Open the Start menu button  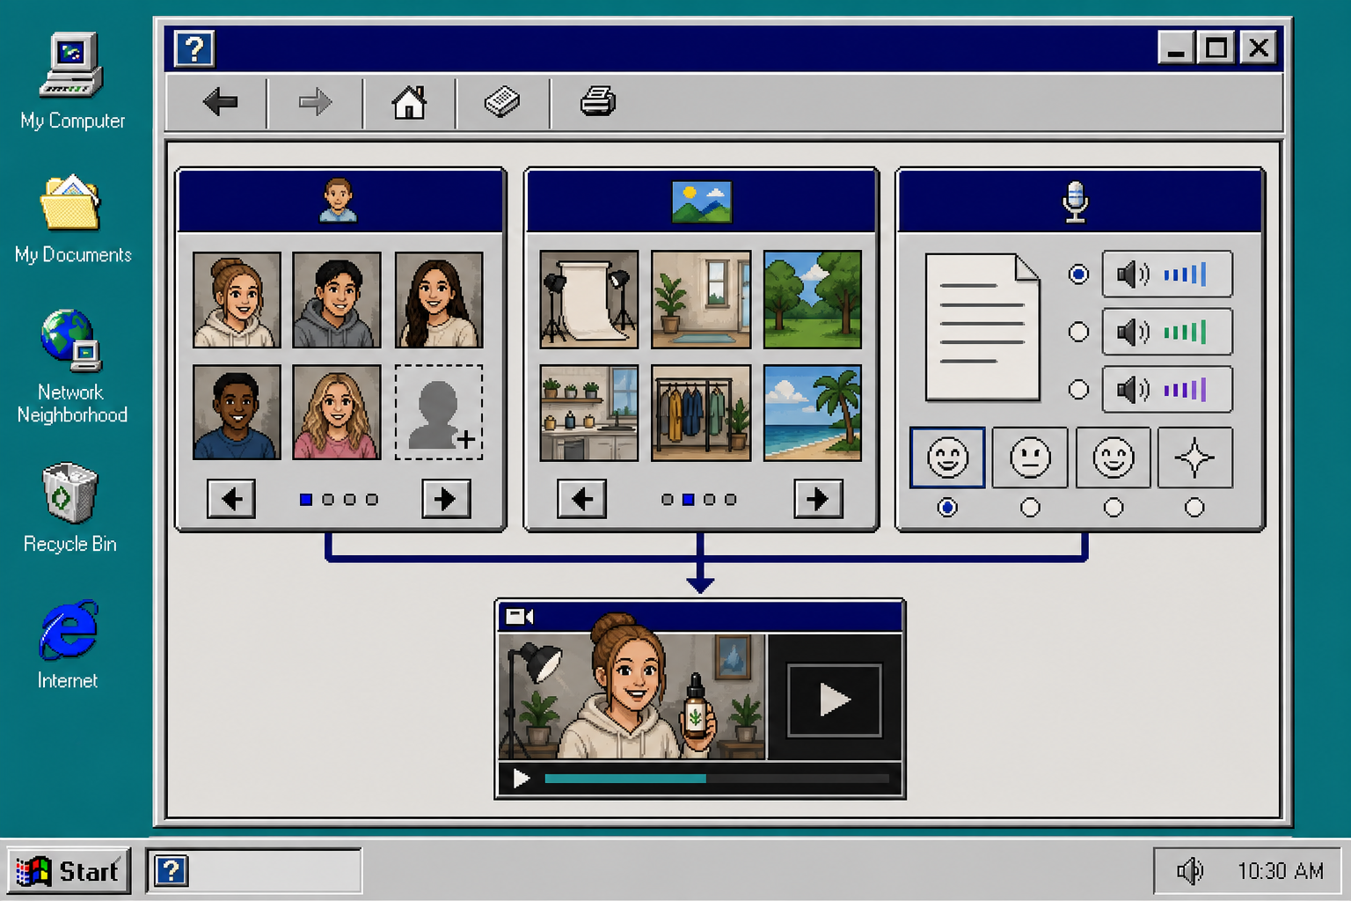(69, 871)
